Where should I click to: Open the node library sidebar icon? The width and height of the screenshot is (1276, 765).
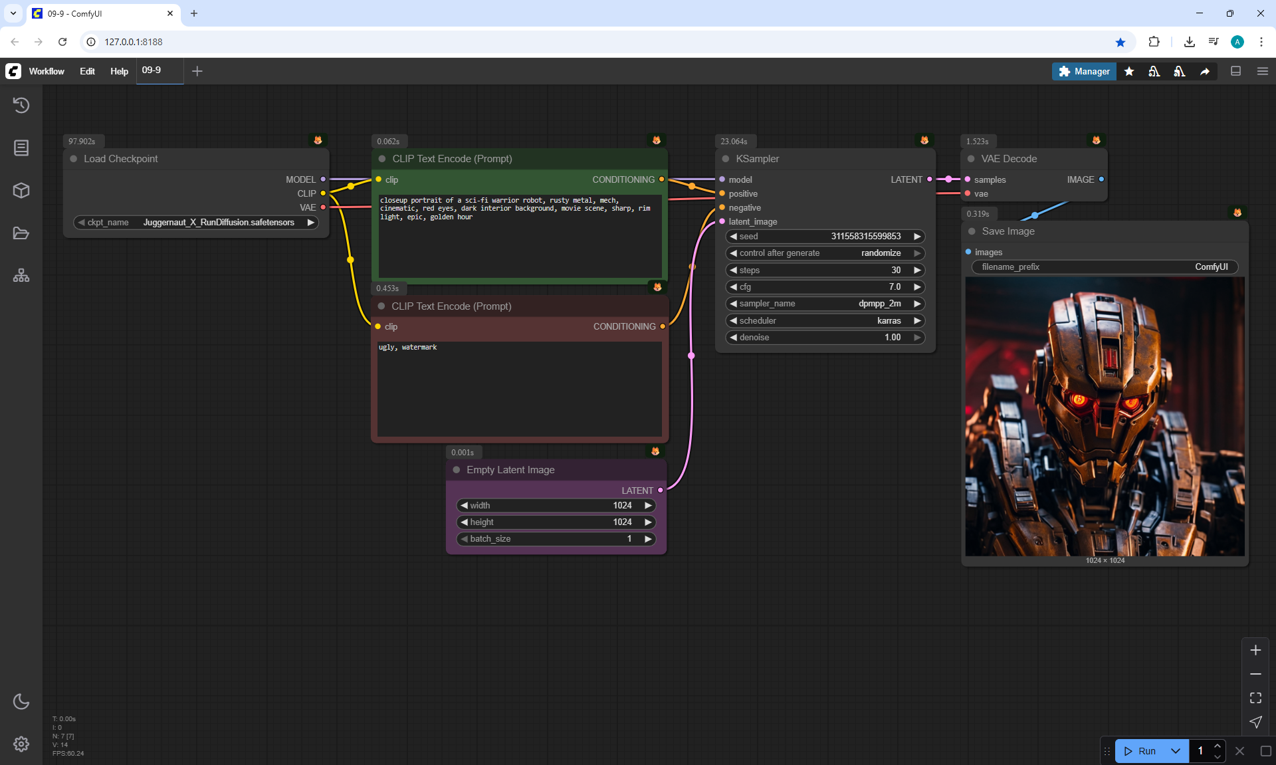coord(21,148)
